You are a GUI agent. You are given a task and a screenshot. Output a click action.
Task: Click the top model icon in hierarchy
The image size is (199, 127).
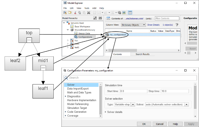[72, 40]
